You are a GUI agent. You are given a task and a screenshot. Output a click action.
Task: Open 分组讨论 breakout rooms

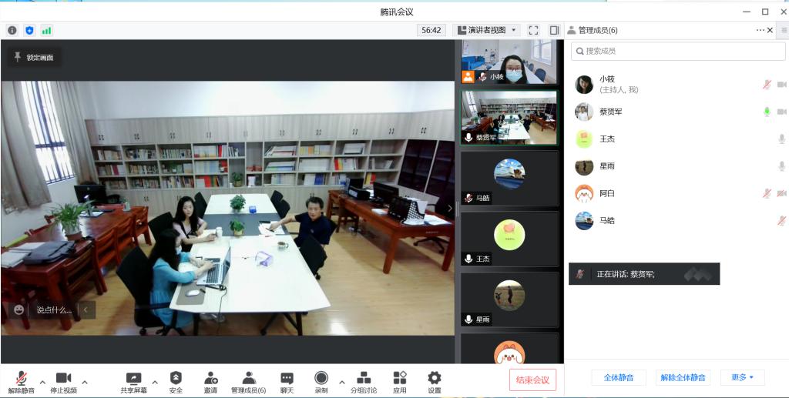(x=364, y=380)
